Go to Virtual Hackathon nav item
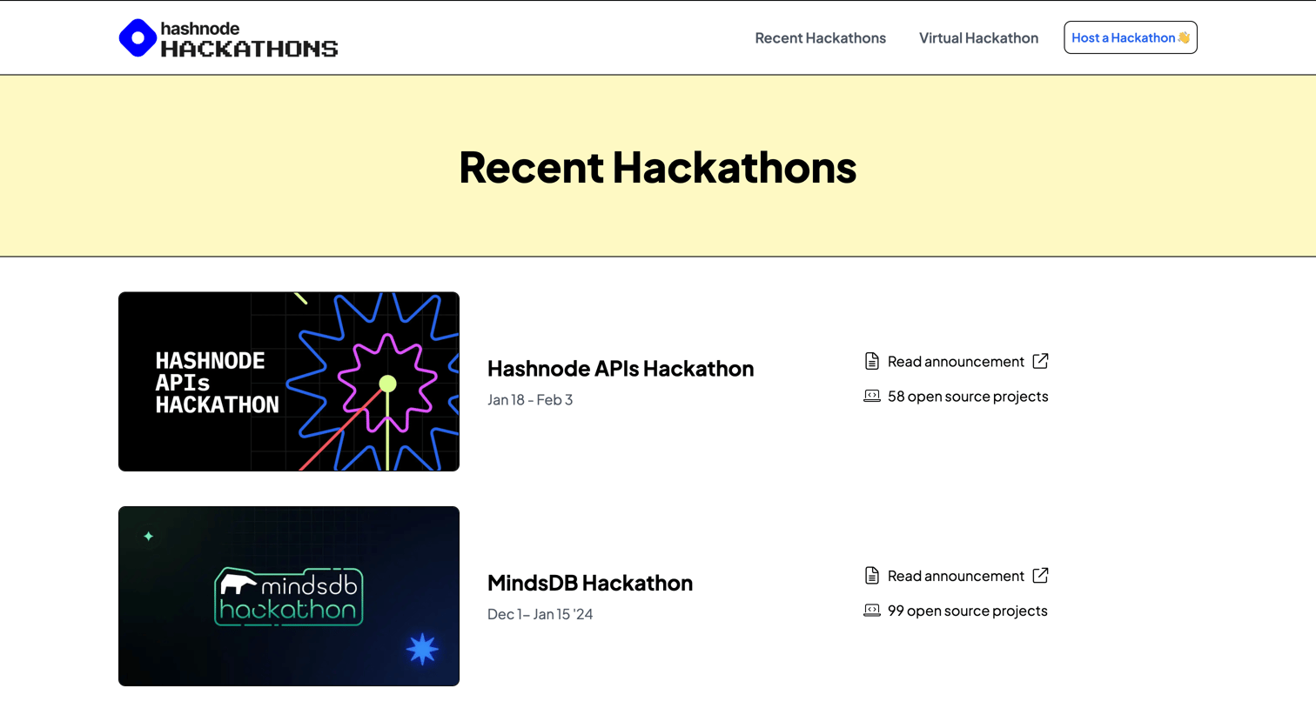 coord(978,37)
